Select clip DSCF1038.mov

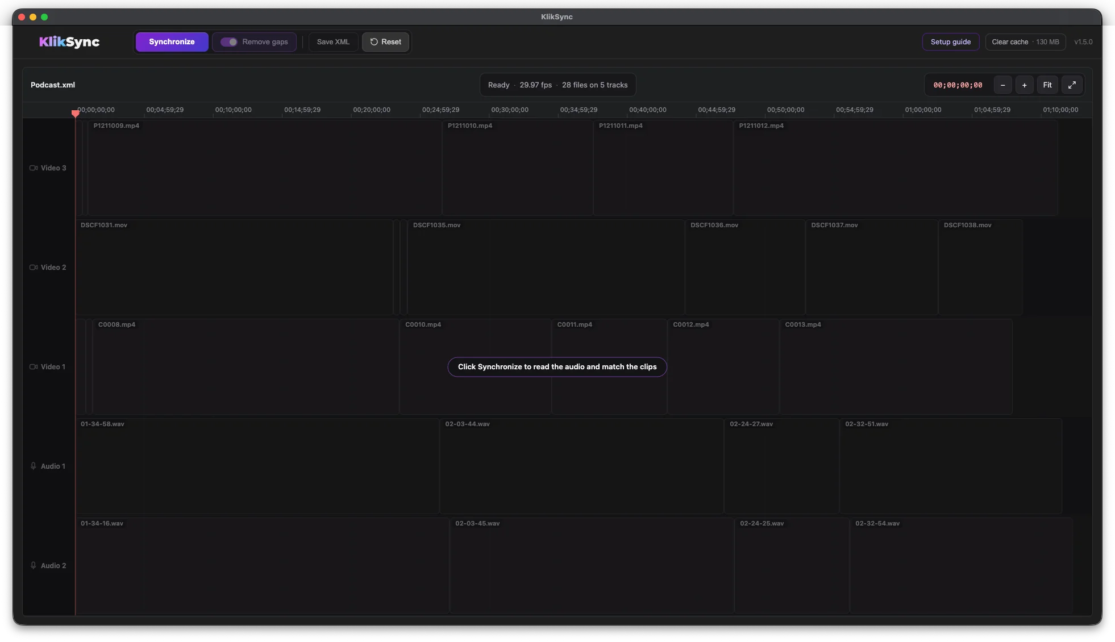tap(980, 268)
